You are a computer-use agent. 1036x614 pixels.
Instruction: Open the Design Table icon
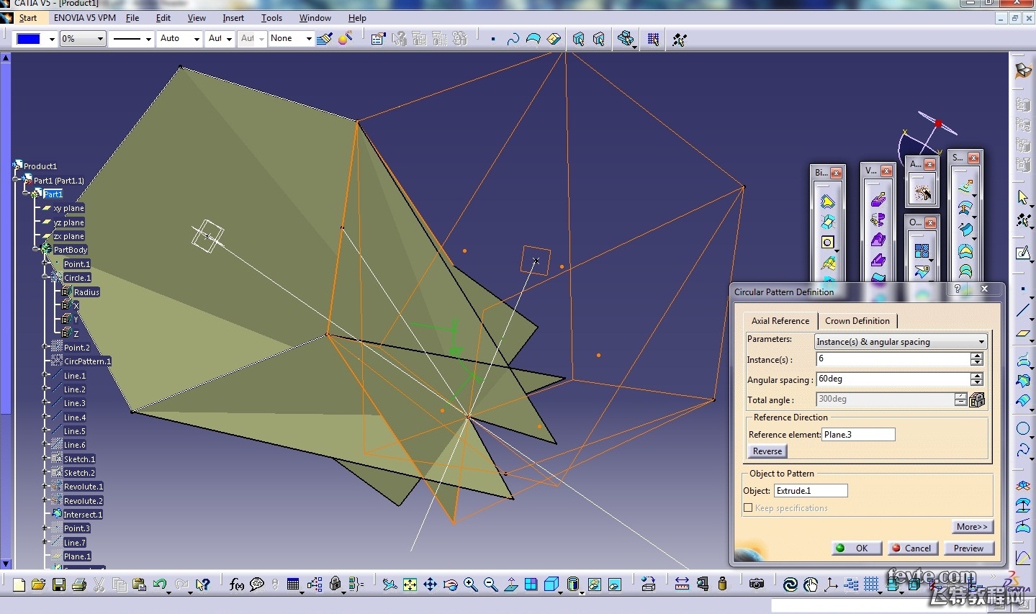293,584
